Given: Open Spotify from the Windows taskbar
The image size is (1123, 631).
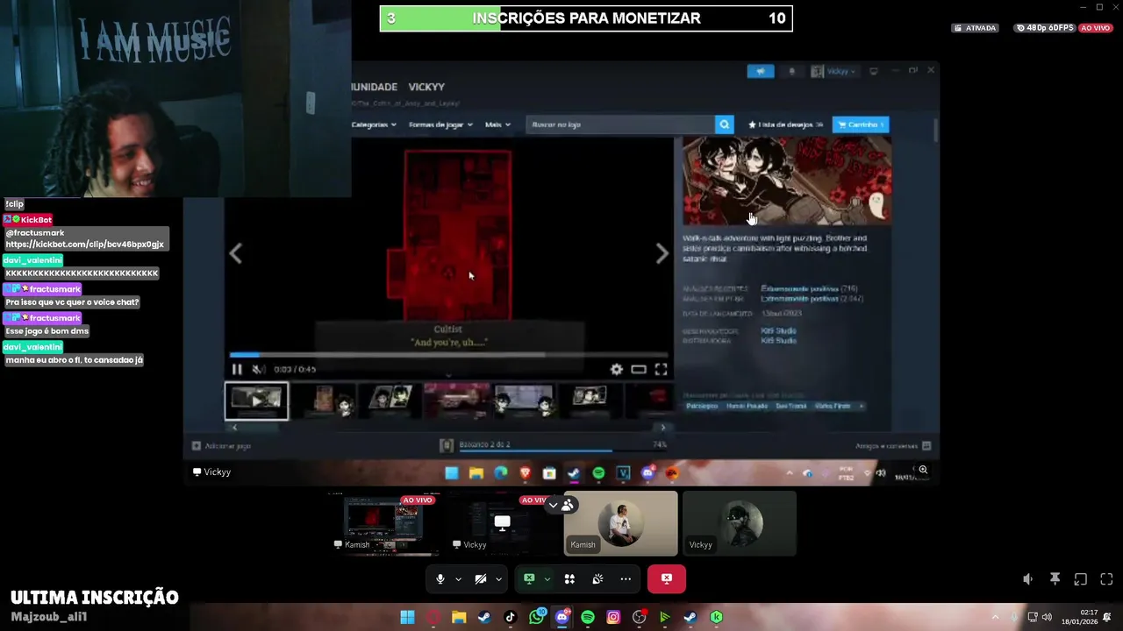Looking at the screenshot, I should (588, 617).
